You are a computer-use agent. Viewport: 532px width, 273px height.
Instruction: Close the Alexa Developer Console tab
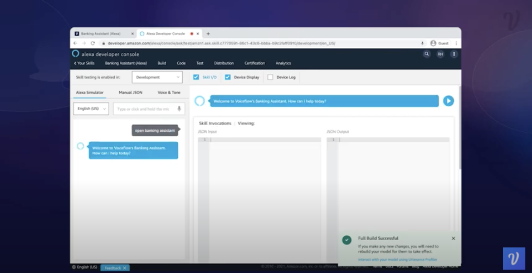198,34
